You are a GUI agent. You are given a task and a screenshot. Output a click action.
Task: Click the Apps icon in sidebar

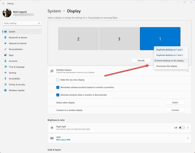[x=5, y=55]
